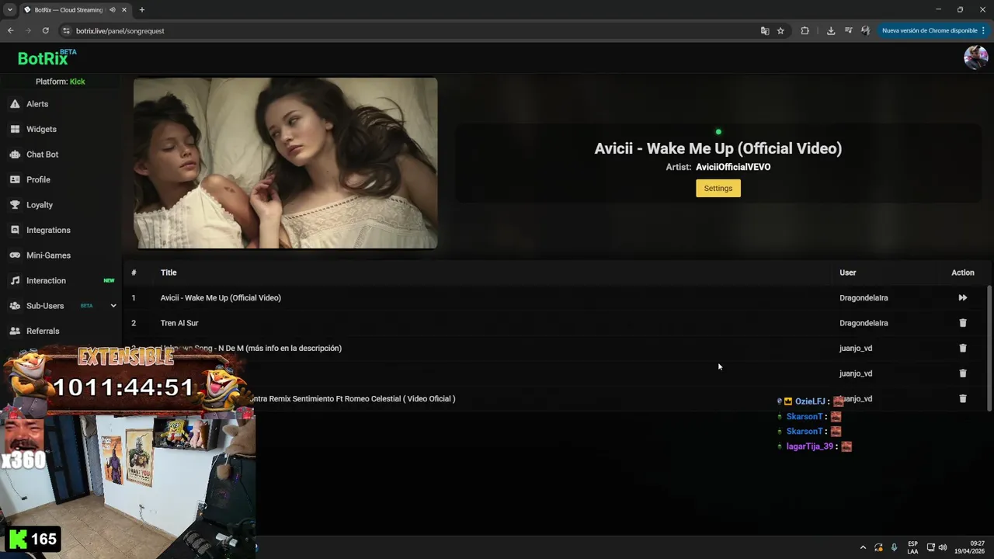This screenshot has height=559, width=994.
Task: Expand the Sub-Users chevron
Action: [113, 306]
